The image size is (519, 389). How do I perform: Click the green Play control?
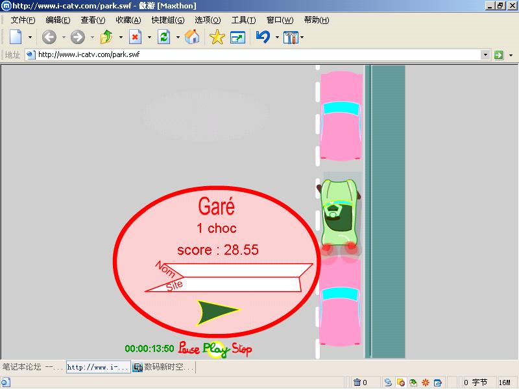coord(216,349)
